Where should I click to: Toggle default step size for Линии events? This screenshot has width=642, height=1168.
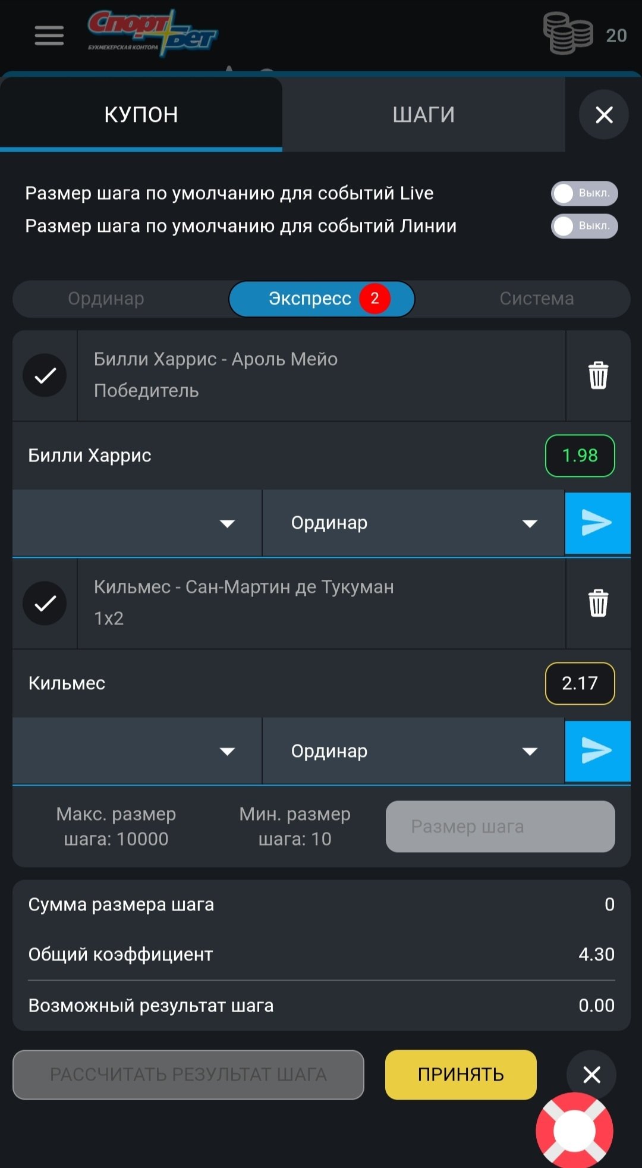(584, 226)
